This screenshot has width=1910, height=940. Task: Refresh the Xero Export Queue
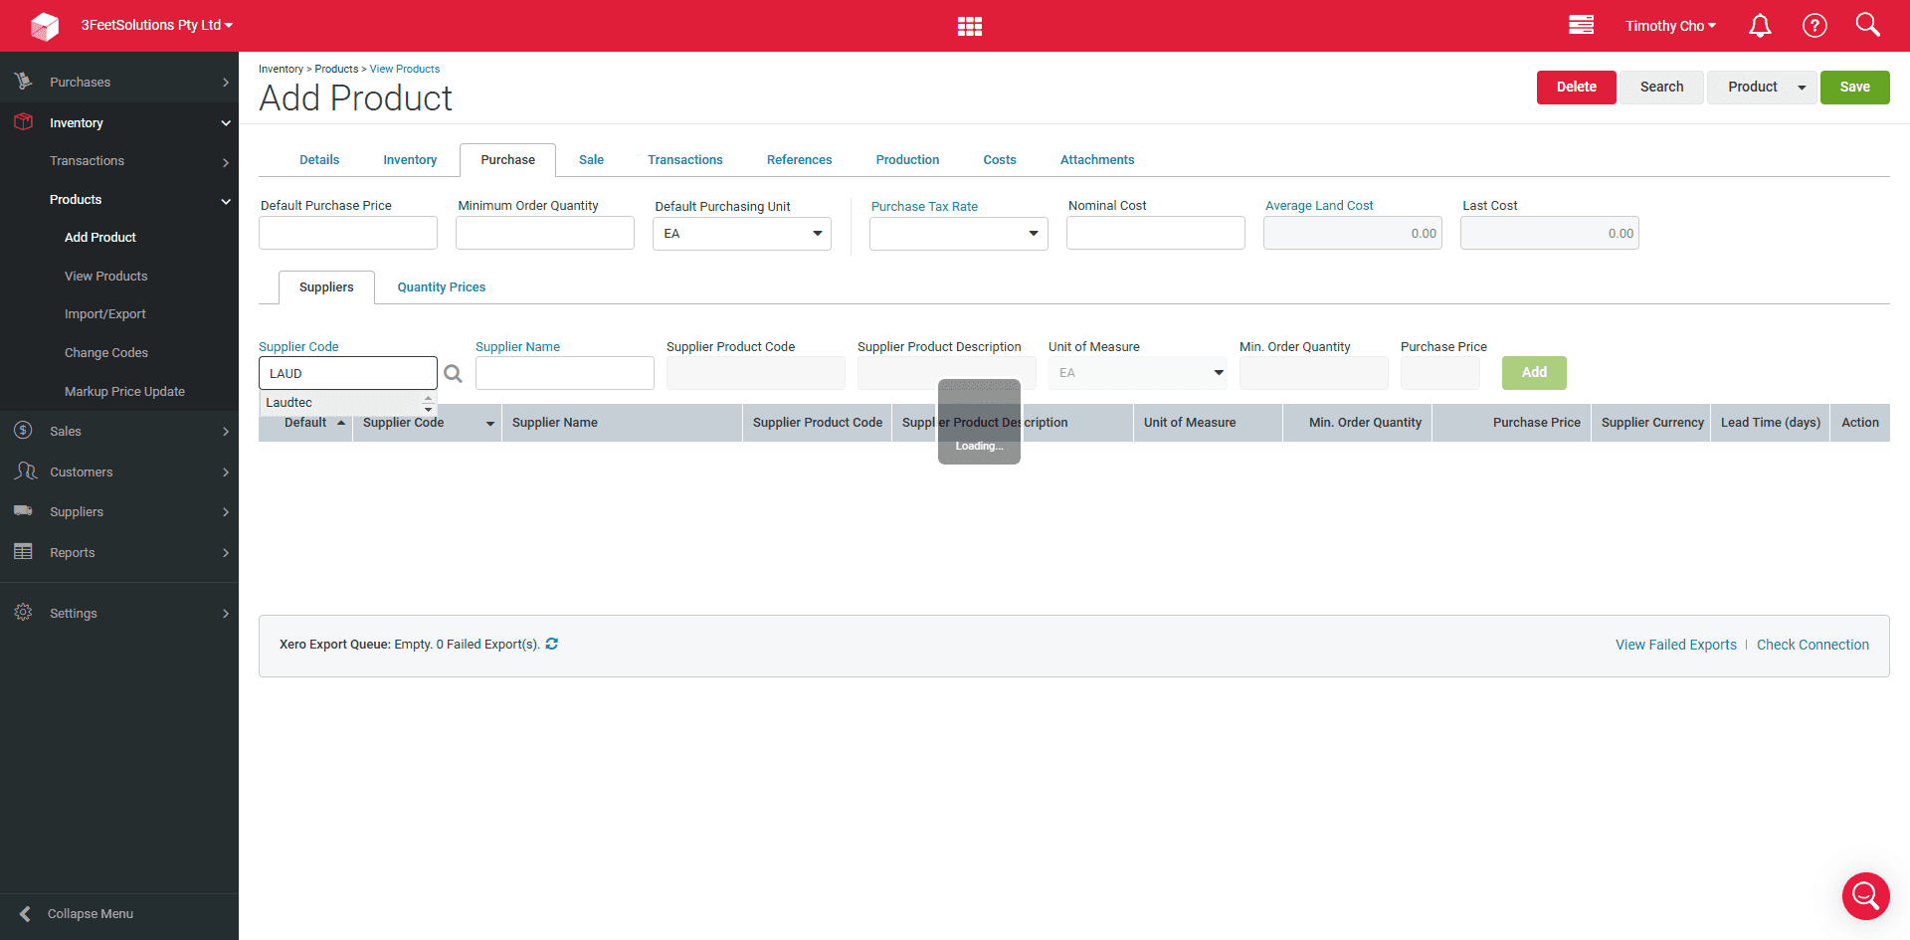tap(552, 644)
